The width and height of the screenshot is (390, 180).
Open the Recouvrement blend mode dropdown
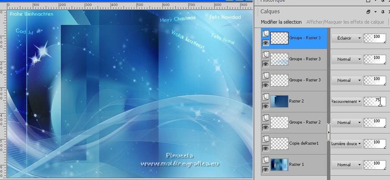347,101
